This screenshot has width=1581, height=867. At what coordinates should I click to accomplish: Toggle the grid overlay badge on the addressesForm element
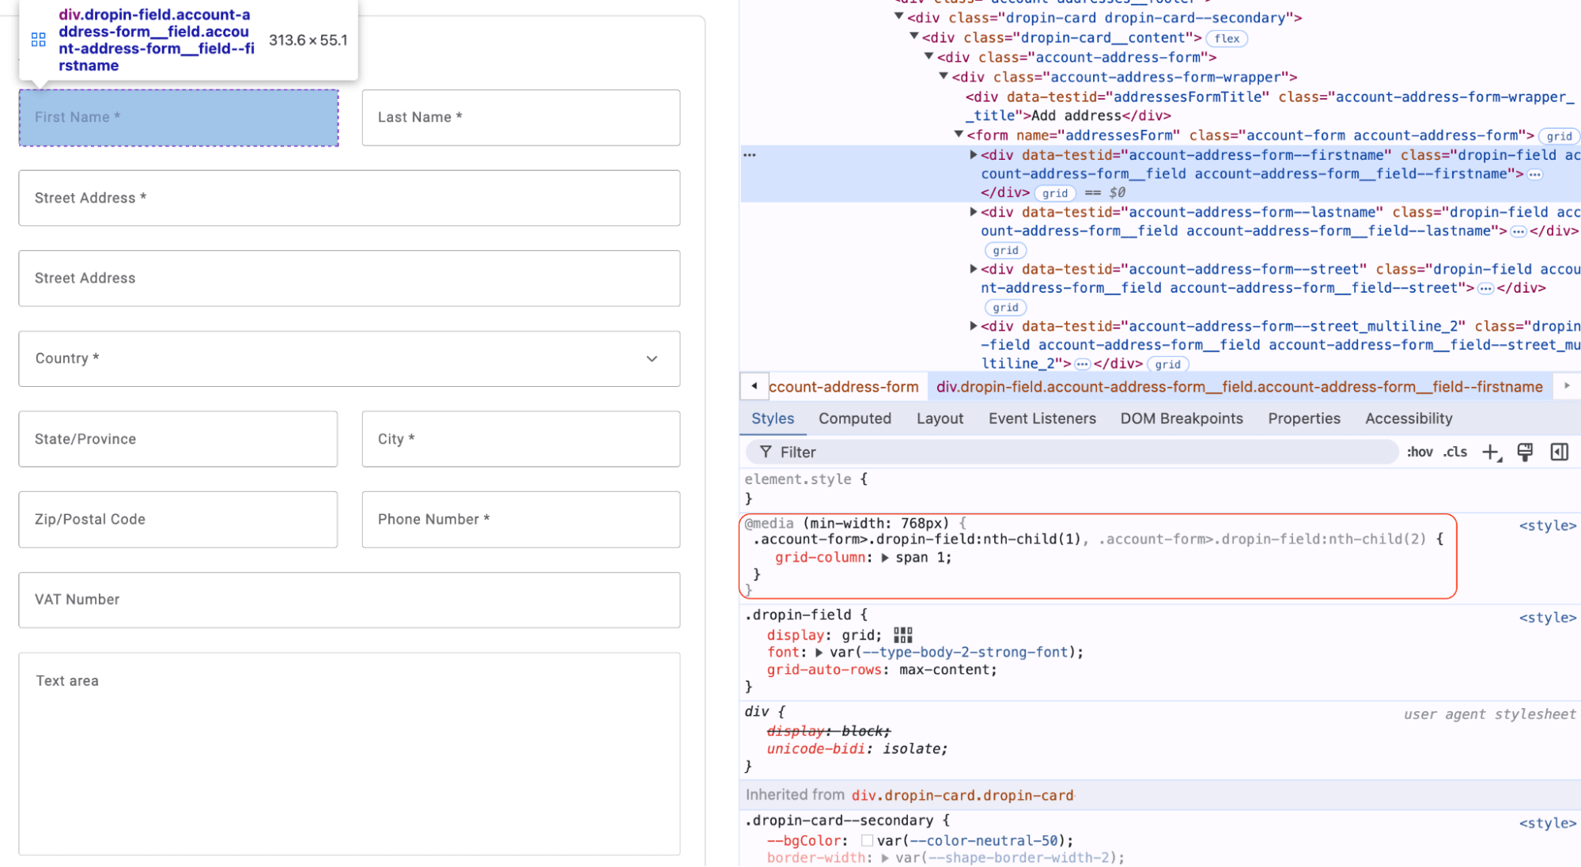[1559, 135]
